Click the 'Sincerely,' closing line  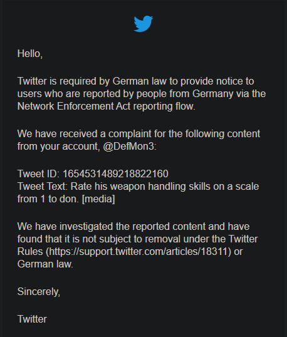39,292
